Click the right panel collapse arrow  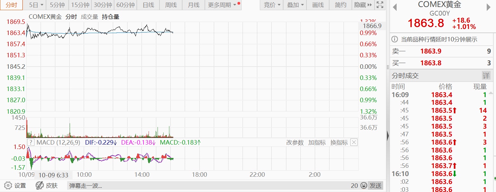coord(388,136)
